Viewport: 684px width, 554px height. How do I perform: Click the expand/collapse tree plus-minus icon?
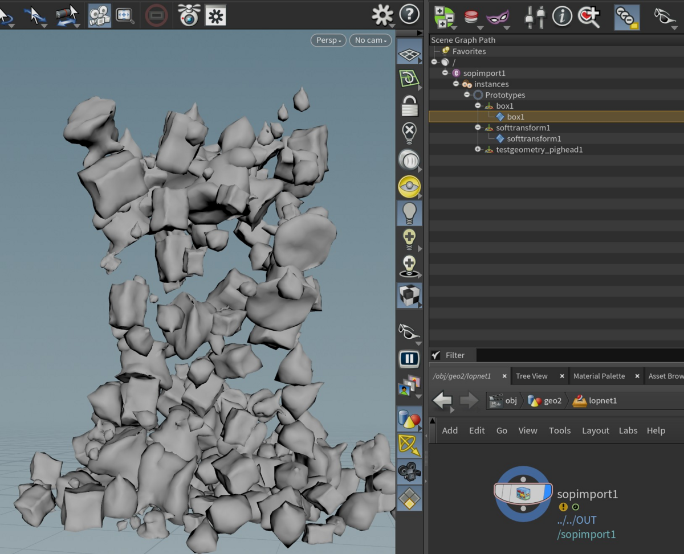(x=445, y=17)
